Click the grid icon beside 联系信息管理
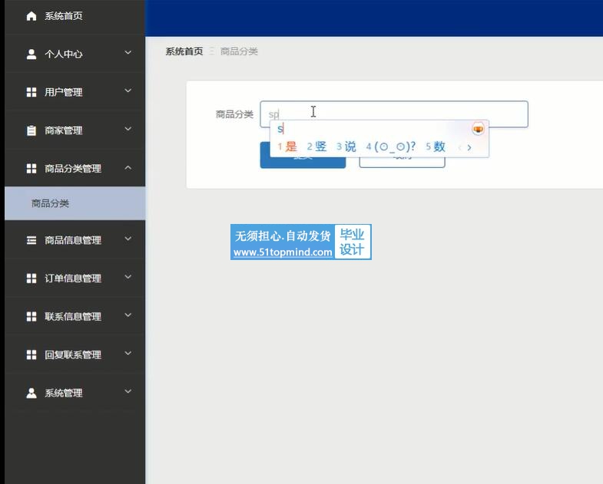 31,317
